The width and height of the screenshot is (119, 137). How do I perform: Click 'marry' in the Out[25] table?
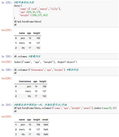coord(22,43)
